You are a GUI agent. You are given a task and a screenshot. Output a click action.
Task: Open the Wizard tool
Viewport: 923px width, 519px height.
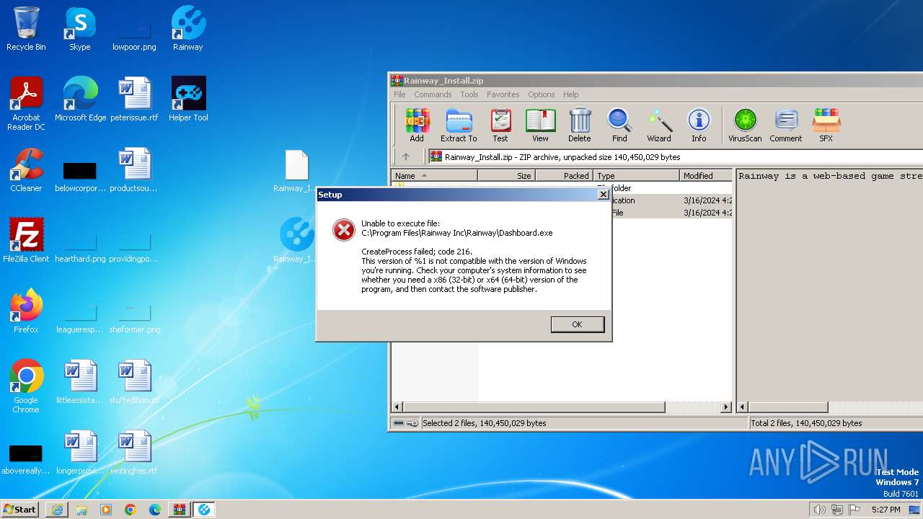pos(659,125)
